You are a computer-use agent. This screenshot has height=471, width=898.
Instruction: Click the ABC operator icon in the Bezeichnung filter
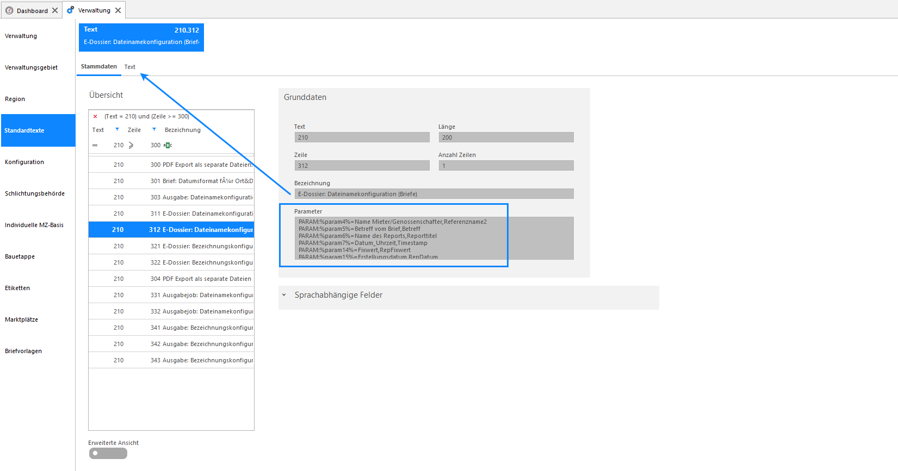point(168,145)
